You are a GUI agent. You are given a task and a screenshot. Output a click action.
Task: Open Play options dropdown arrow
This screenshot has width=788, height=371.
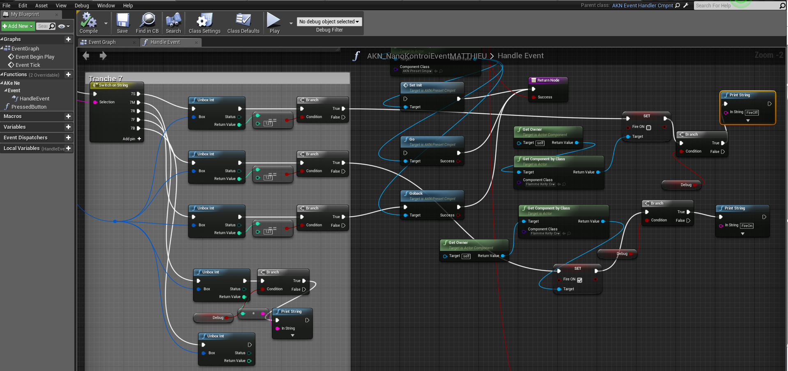point(291,23)
